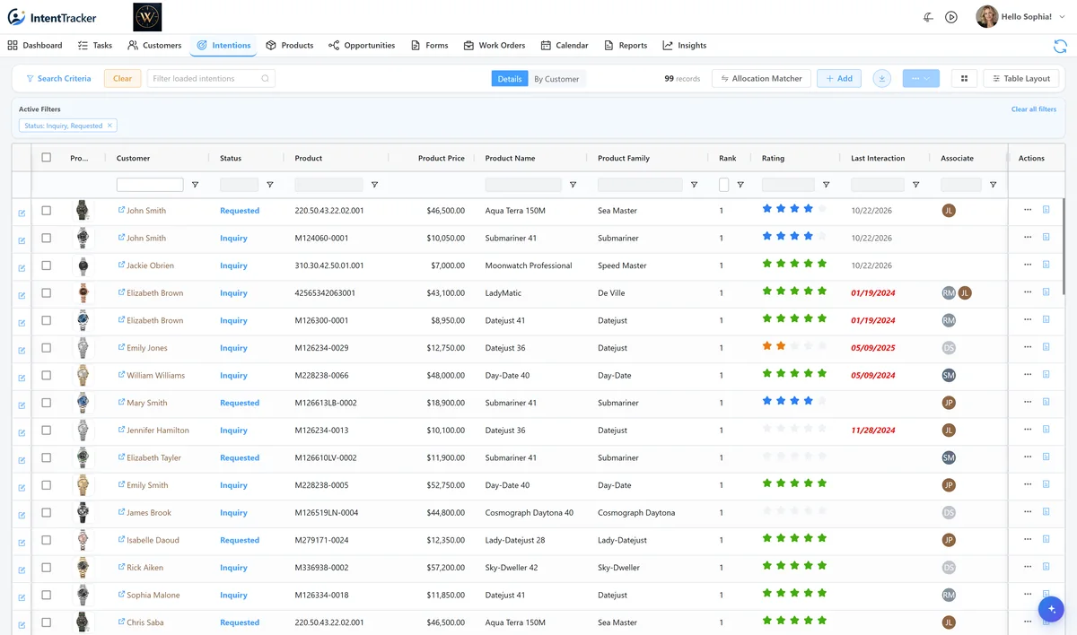Open external link icon beside Sophia Malone
Screen dimensions: 1077x635
click(x=121, y=595)
